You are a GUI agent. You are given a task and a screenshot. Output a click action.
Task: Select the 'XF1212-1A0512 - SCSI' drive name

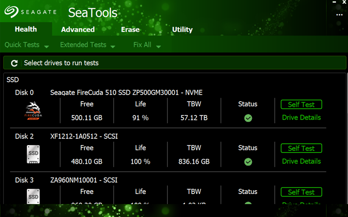pos(84,137)
